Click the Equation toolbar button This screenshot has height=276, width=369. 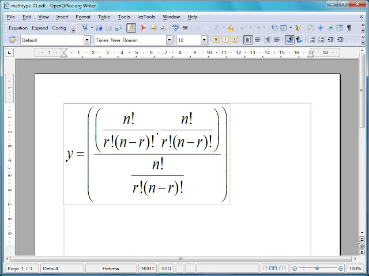(18, 28)
